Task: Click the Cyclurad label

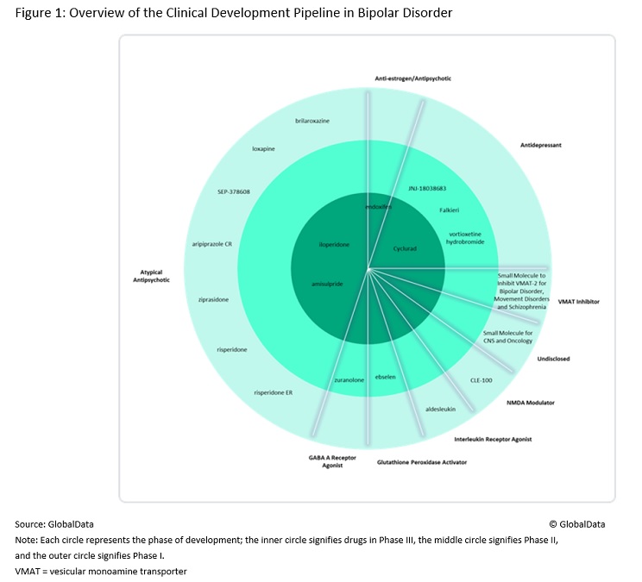Action: pos(405,247)
